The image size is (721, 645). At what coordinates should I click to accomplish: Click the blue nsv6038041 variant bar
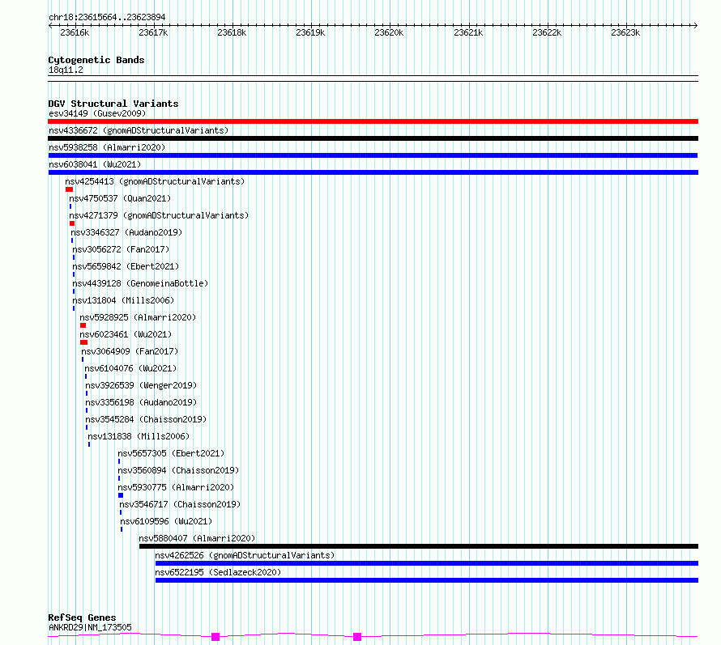[x=373, y=172]
